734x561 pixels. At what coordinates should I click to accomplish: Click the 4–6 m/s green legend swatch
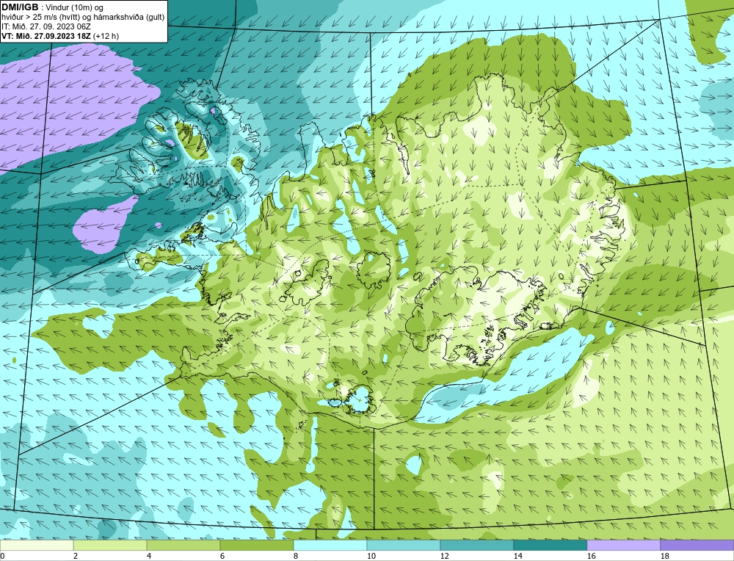pyautogui.click(x=183, y=545)
